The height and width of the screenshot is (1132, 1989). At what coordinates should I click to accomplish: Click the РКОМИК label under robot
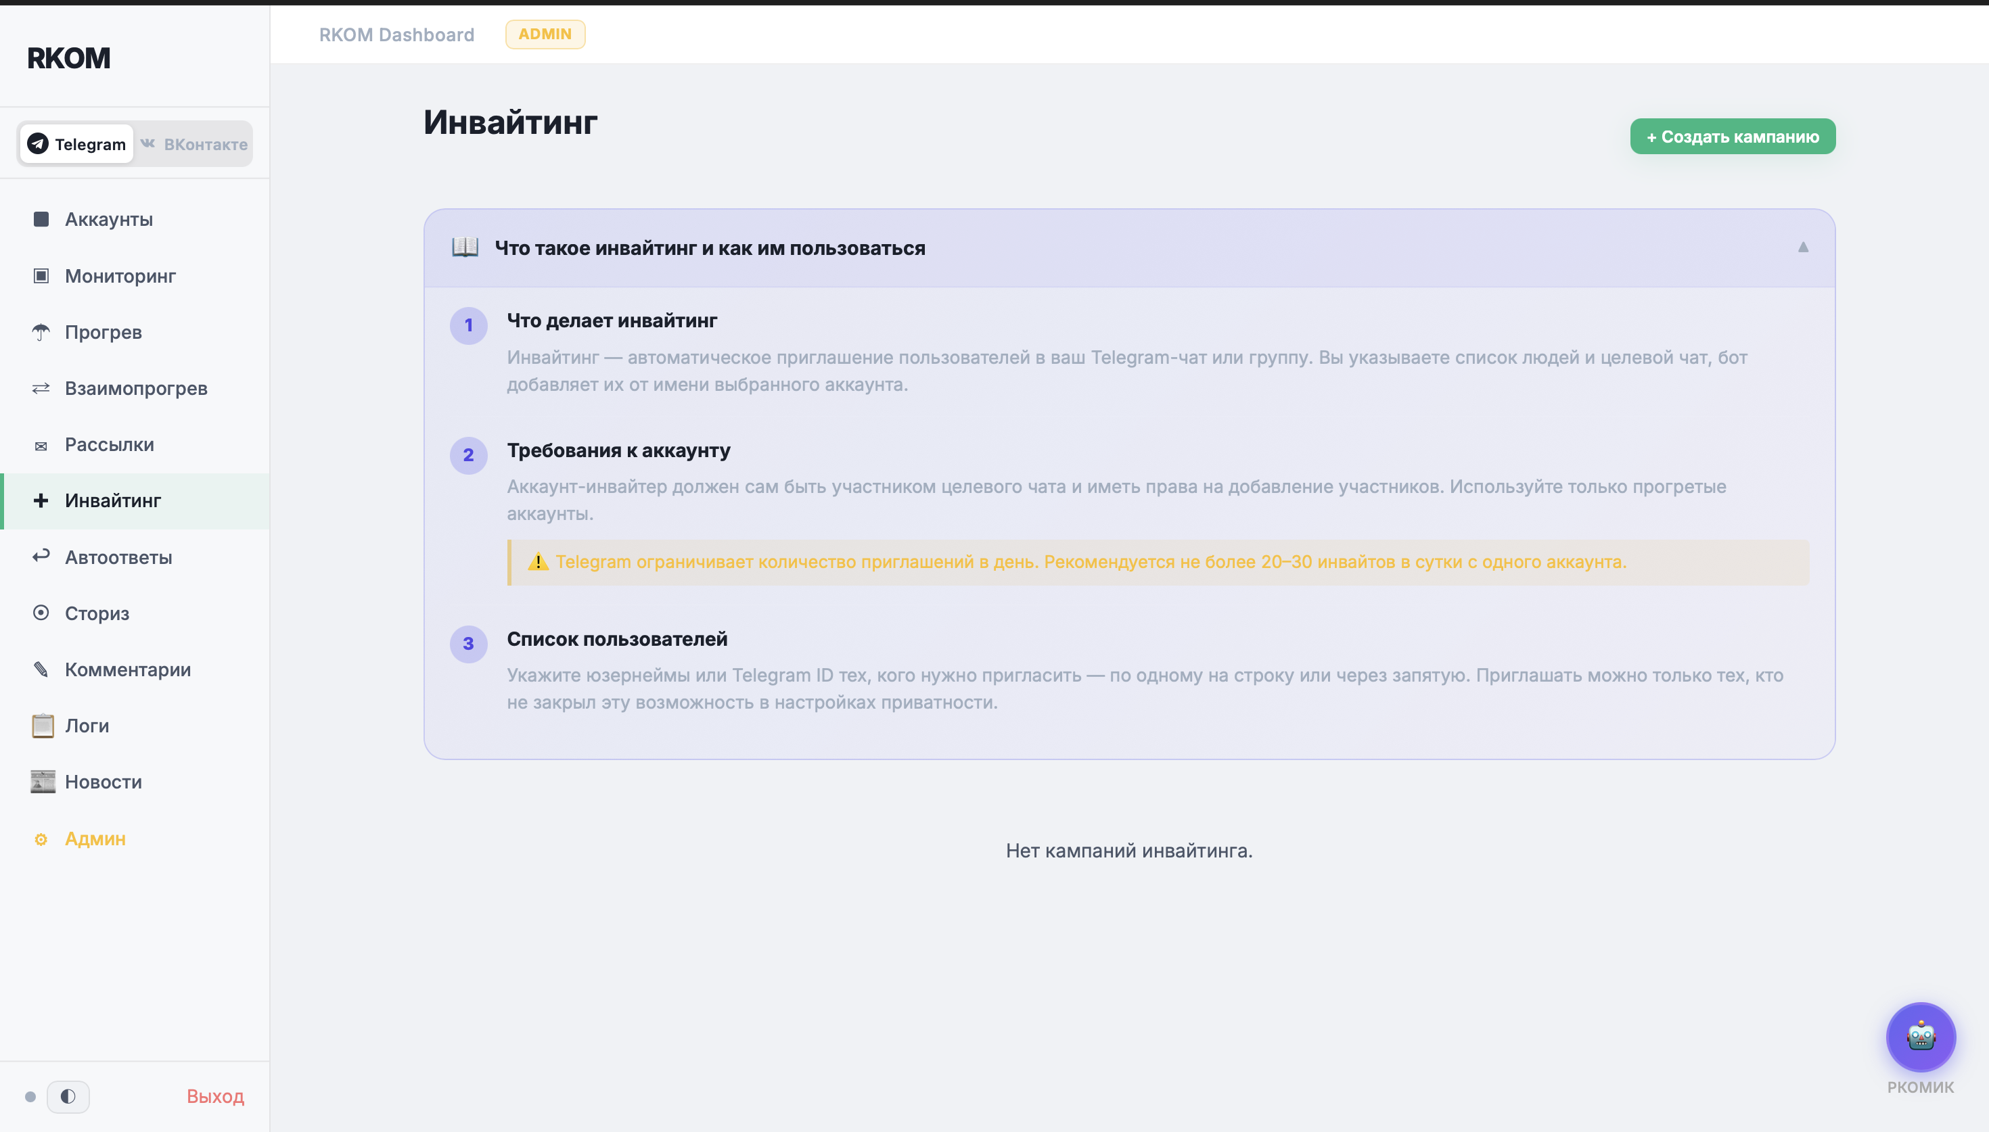pos(1921,1087)
